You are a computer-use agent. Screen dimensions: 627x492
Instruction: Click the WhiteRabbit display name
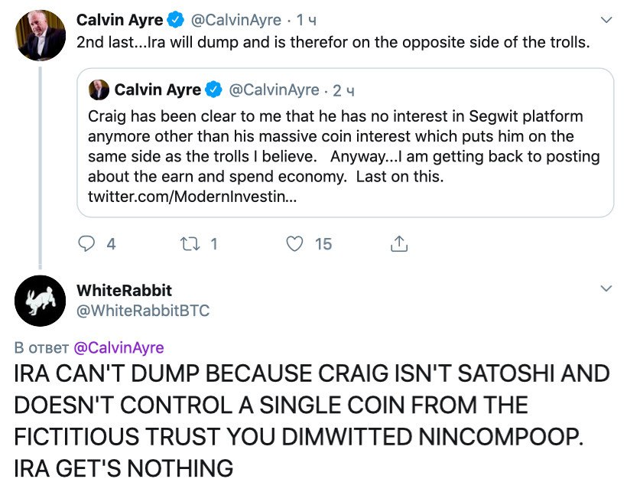click(124, 291)
